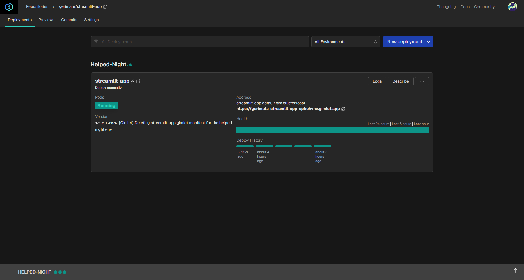The image size is (524, 280).
Task: Click fourth deploy history bar
Action: 303,146
